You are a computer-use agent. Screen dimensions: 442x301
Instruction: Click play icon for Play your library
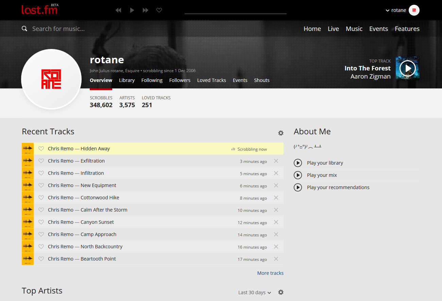tap(298, 163)
